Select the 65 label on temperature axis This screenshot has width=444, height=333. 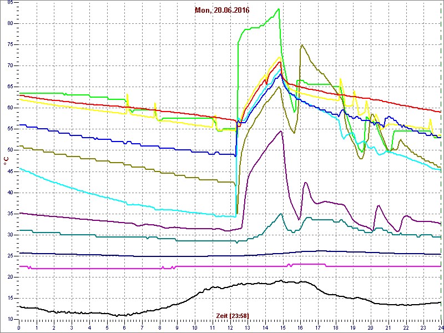tap(10, 87)
